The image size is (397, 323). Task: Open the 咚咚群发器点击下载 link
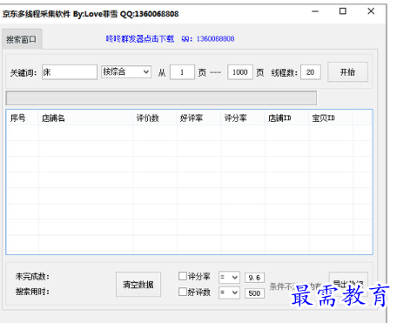click(x=140, y=39)
